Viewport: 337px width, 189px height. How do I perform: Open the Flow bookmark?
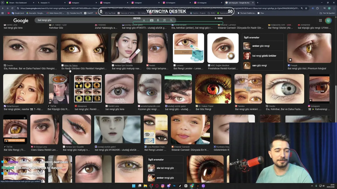(261, 13)
